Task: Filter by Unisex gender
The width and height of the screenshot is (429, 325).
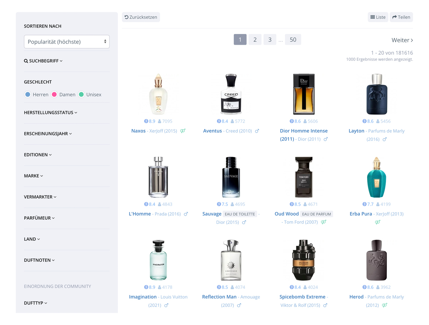Action: coord(90,94)
